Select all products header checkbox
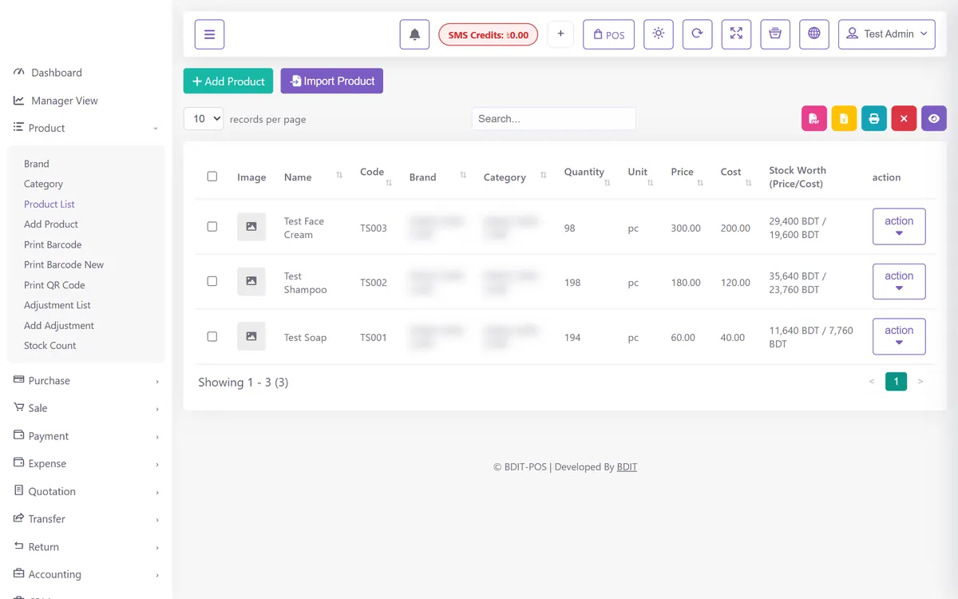Screen dimensions: 958x599 point(212,177)
